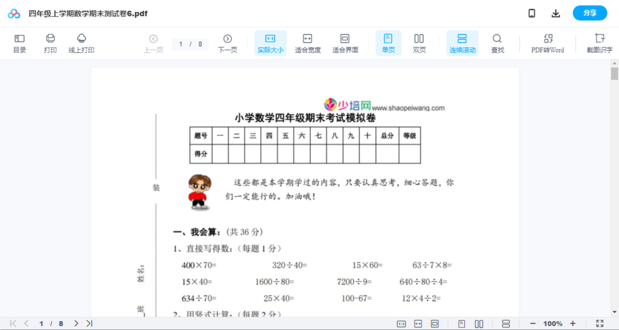This screenshot has height=330, width=619.
Task: Launch the 截图识字 screenshot text recognition tool
Action: point(600,43)
